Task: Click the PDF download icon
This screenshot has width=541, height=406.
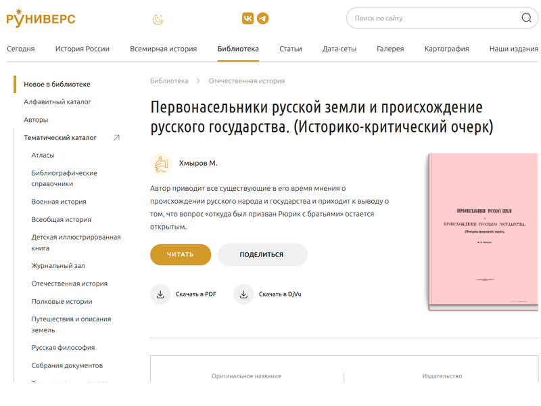Action: [x=160, y=294]
